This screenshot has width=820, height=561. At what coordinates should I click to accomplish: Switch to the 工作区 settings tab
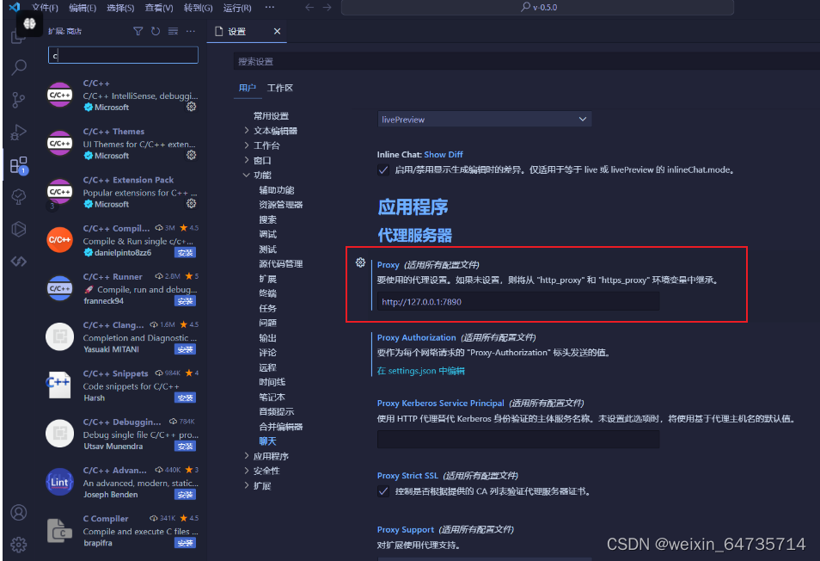281,87
